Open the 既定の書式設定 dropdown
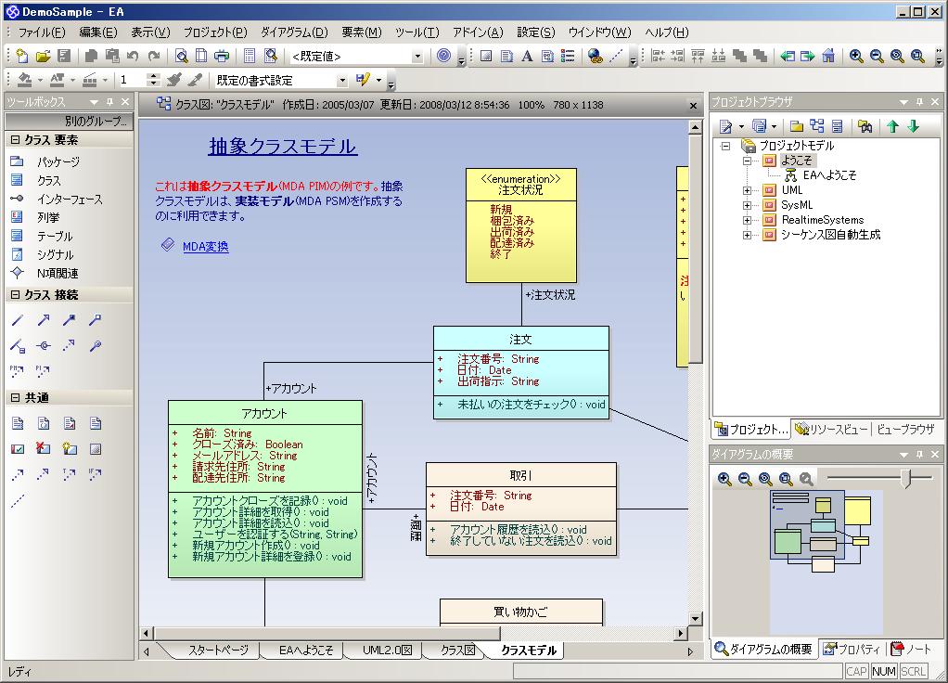Image resolution: width=948 pixels, height=683 pixels. pyautogui.click(x=342, y=81)
